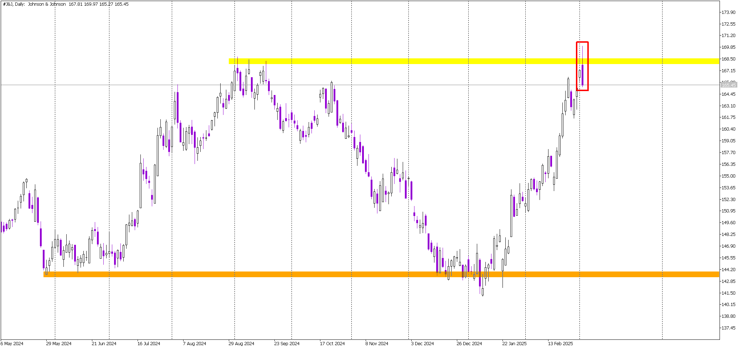Image resolution: width=742 pixels, height=348 pixels.
Task: Click the 168.50 price scale label
Action: (x=728, y=59)
